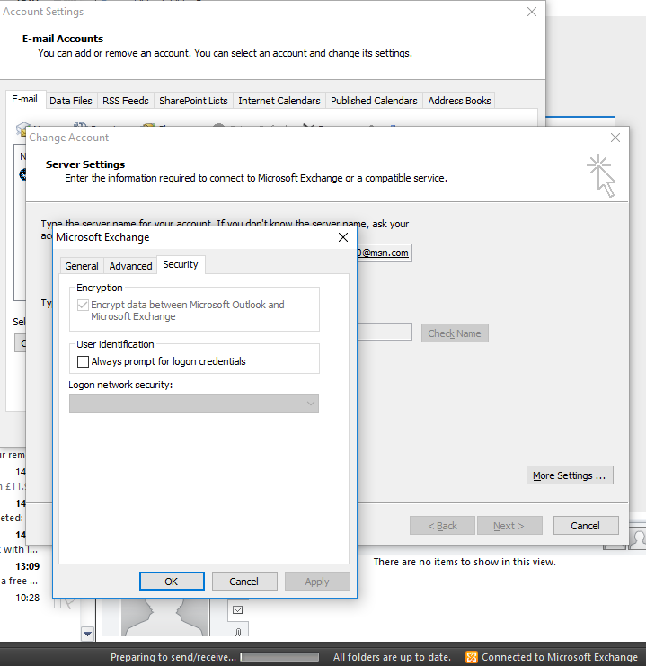This screenshot has height=666, width=646.
Task: Click Next in Change Account wizard
Action: tap(509, 526)
